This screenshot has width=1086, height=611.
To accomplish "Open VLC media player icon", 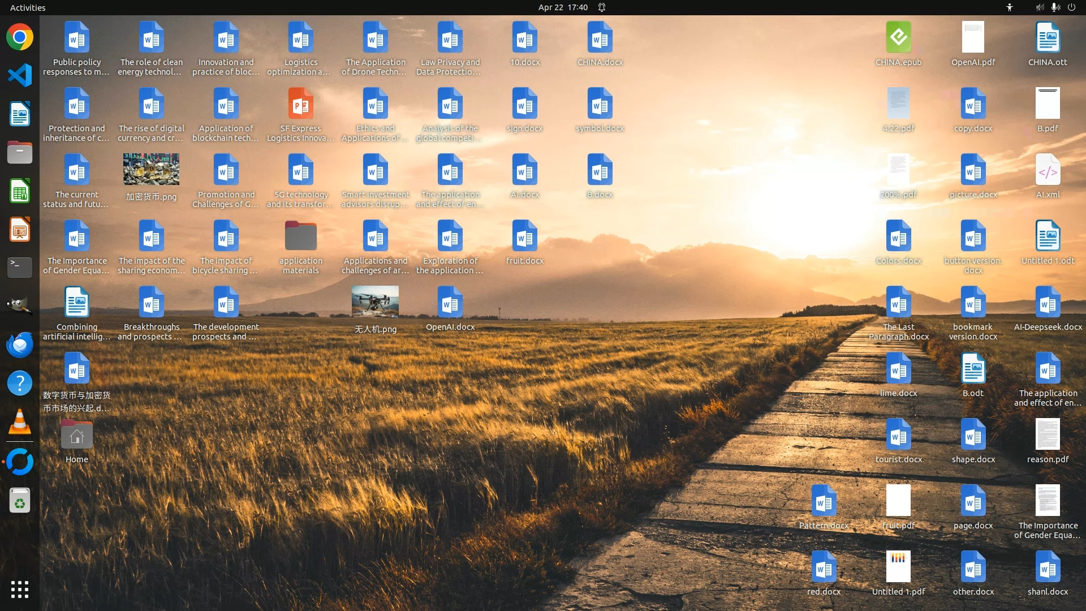I will coord(20,422).
